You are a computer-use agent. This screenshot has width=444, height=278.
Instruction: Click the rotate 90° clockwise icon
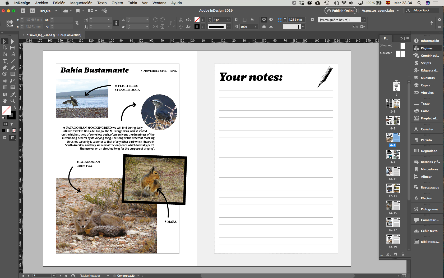tap(155, 20)
